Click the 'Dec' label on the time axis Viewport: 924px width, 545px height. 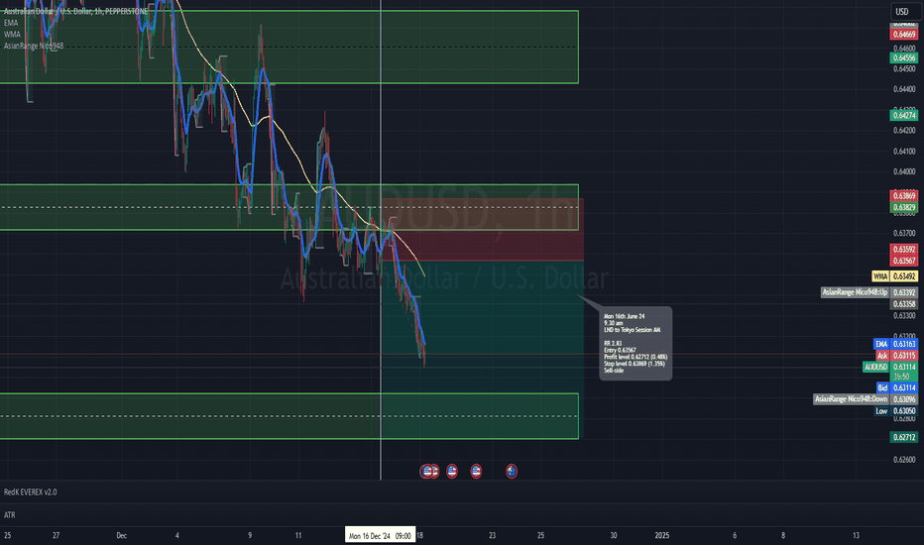121,535
